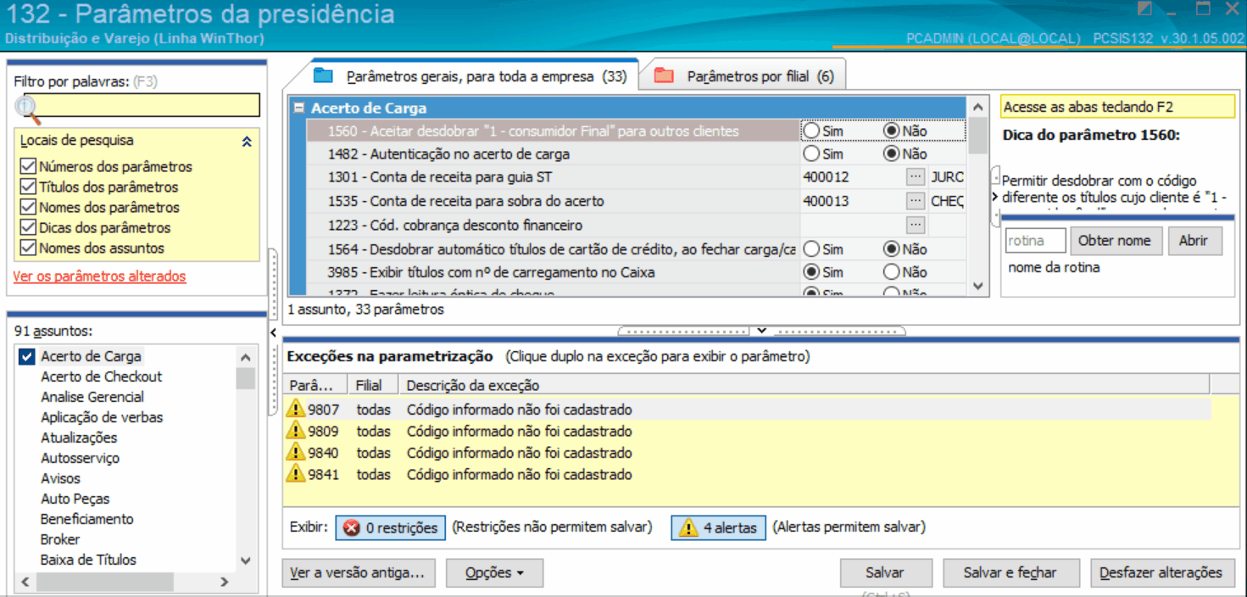Click the conta de receita value 400012
The width and height of the screenshot is (1247, 597).
click(826, 177)
